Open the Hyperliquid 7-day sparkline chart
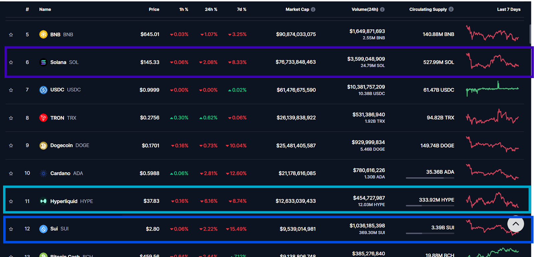The height and width of the screenshot is (257, 534). pos(492,200)
